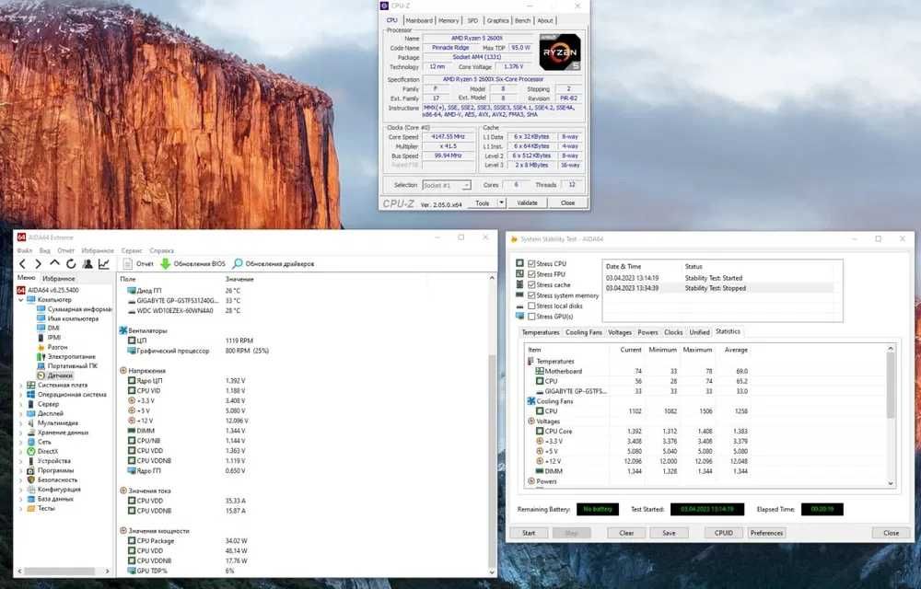Collapse the Компьютер tree node

[x=21, y=300]
